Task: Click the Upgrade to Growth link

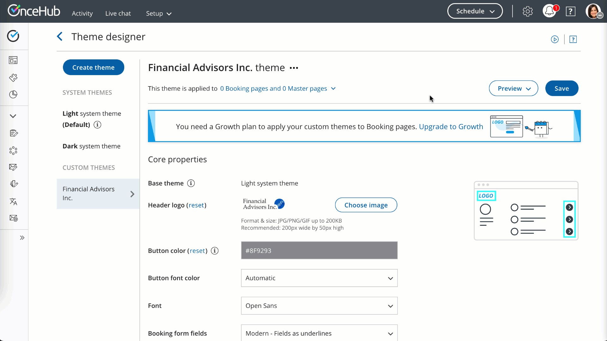Action: [x=451, y=127]
